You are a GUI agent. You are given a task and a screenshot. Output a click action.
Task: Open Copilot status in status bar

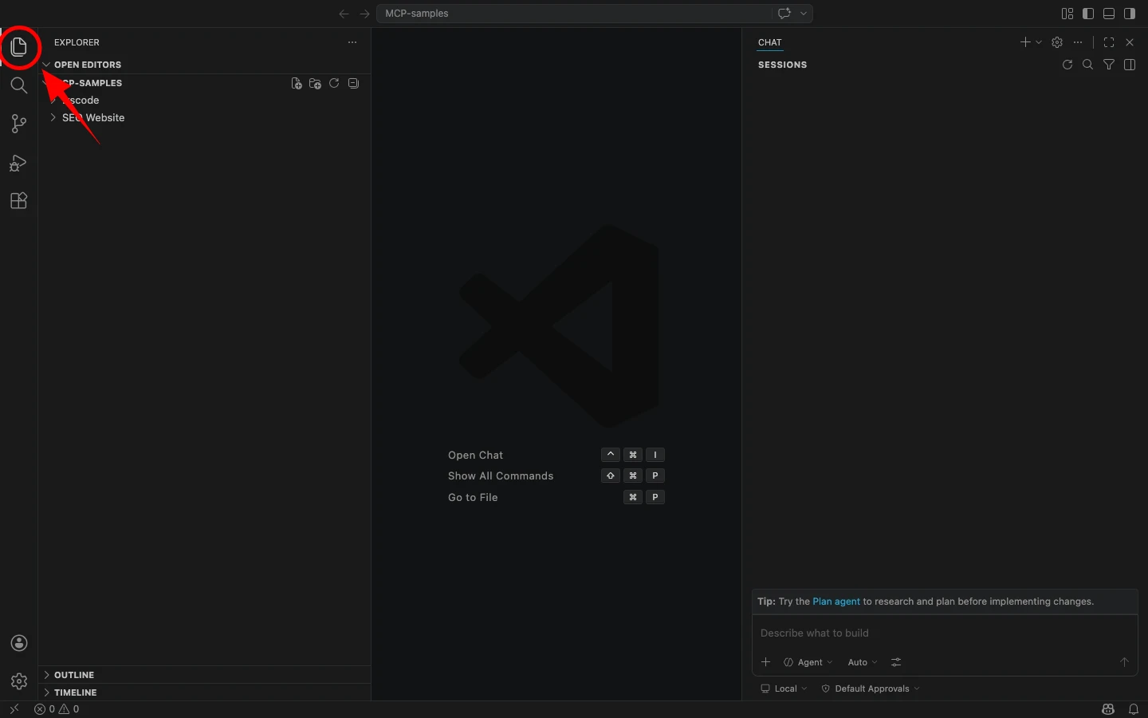coord(1108,709)
